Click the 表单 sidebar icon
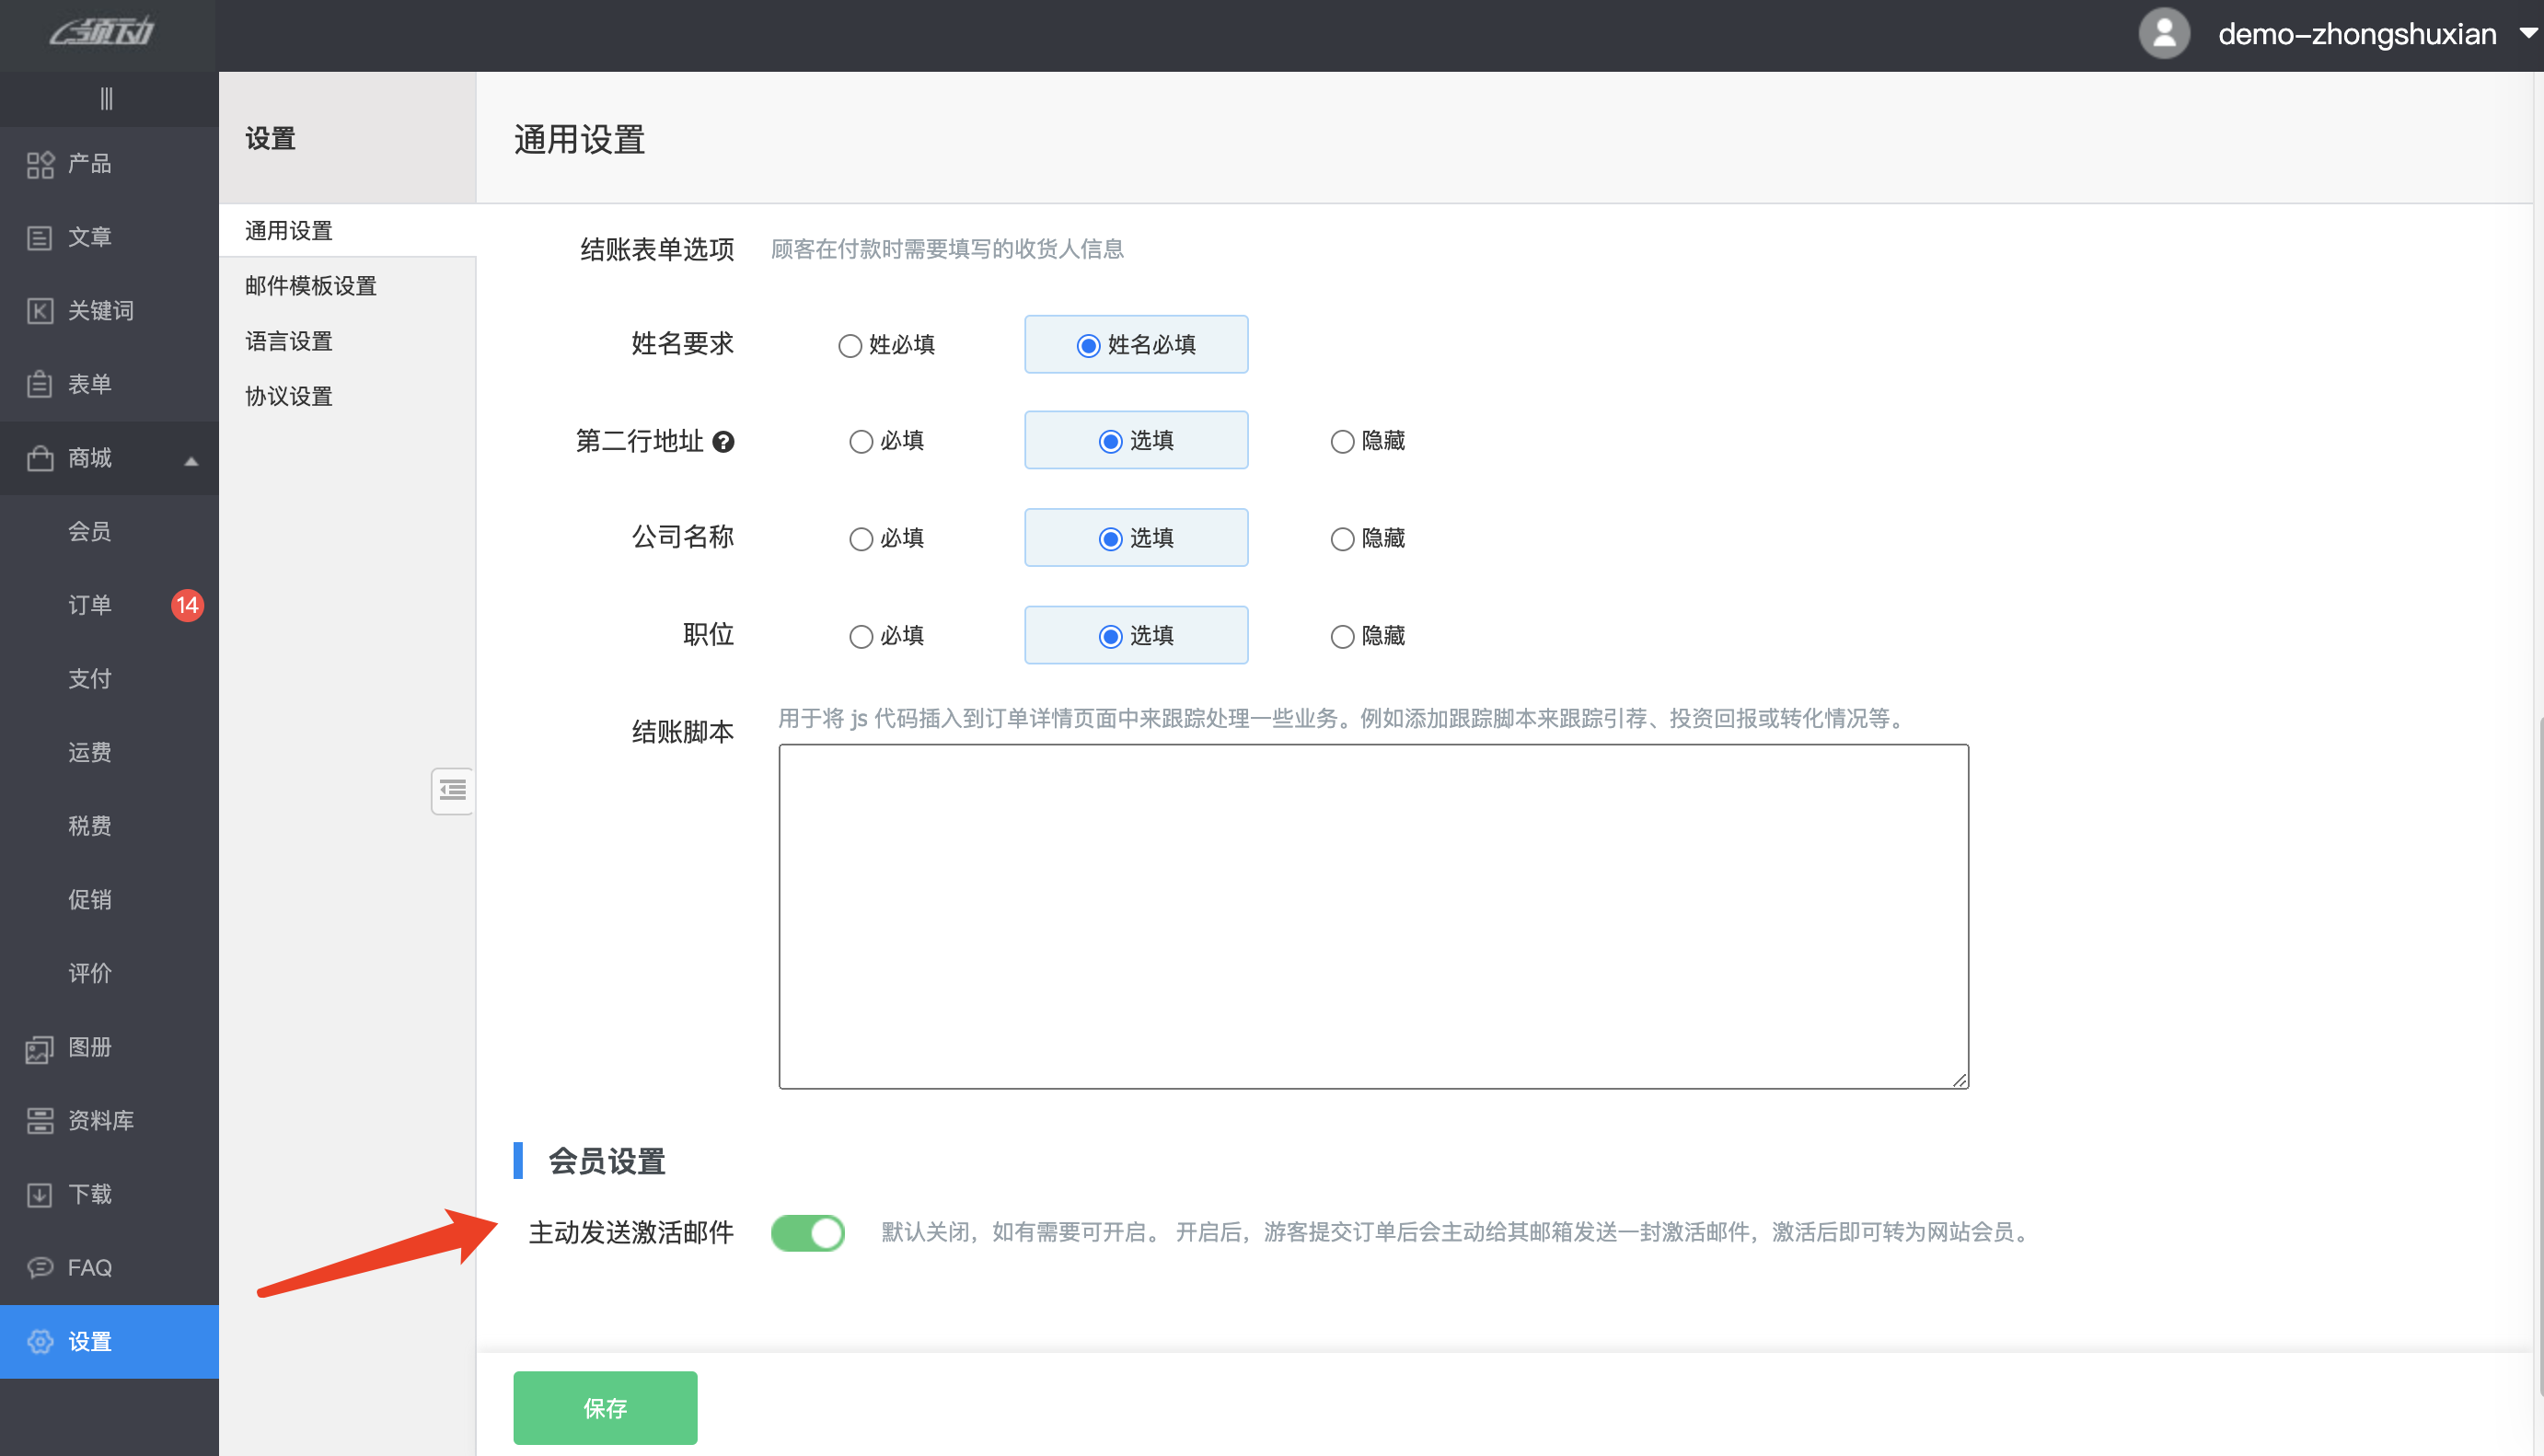 tap(88, 383)
